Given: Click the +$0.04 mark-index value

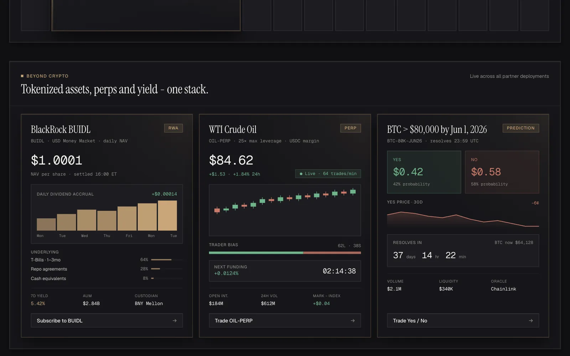Looking at the screenshot, I should pyautogui.click(x=321, y=304).
